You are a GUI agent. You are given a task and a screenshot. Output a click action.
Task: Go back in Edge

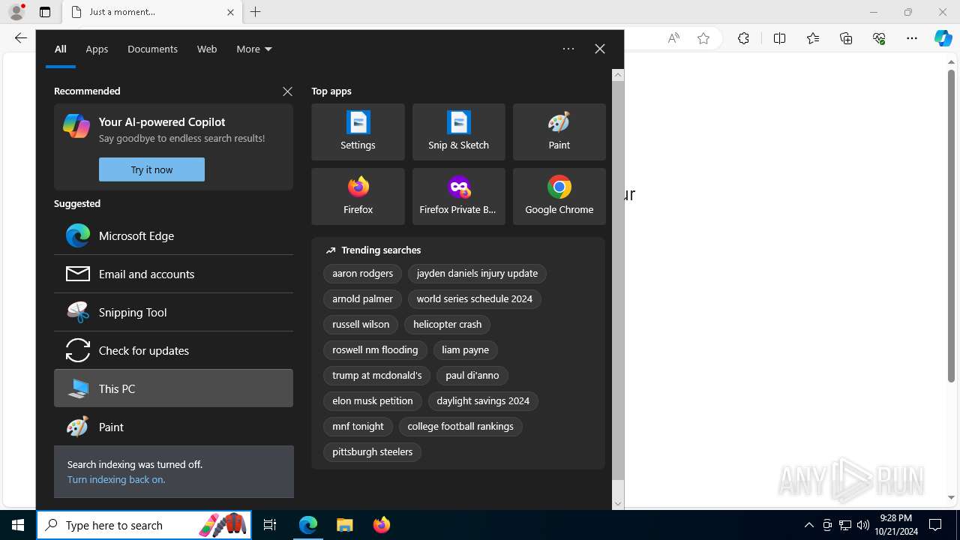click(x=21, y=38)
